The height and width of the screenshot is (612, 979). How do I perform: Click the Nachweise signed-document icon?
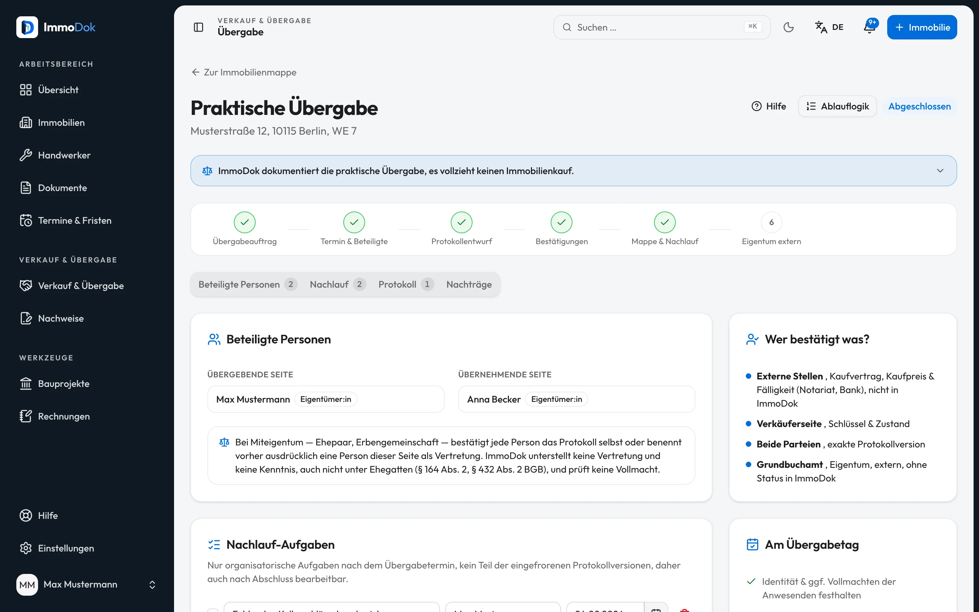25,318
